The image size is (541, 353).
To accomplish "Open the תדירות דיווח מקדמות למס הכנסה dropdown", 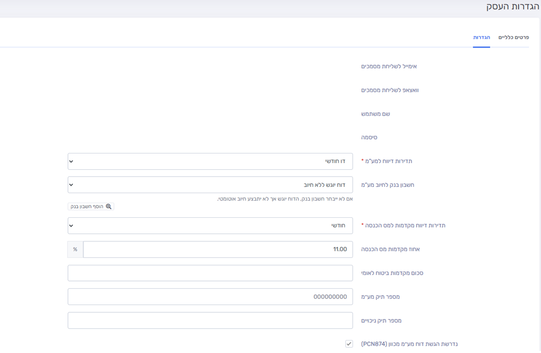I will click(x=210, y=226).
